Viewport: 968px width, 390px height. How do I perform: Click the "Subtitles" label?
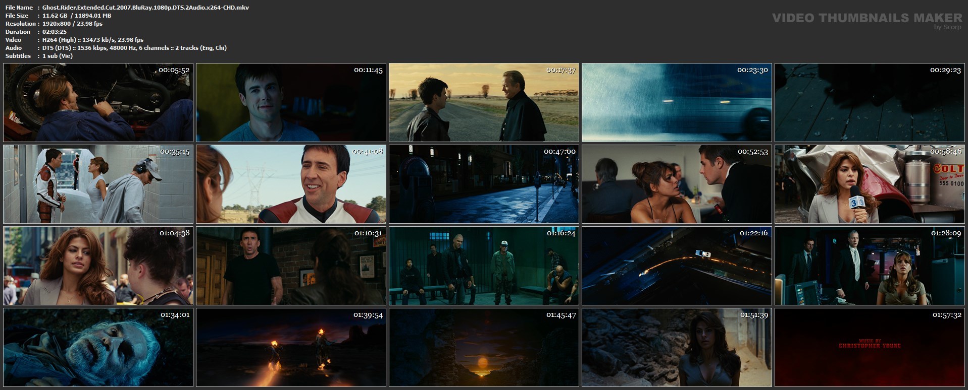click(18, 56)
